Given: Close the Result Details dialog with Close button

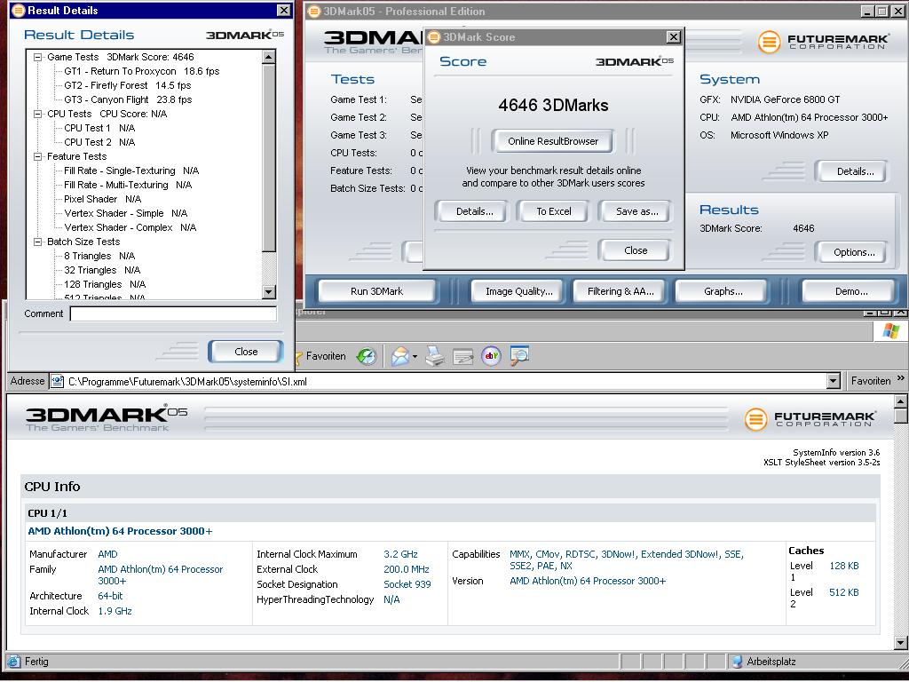Looking at the screenshot, I should click(x=246, y=352).
